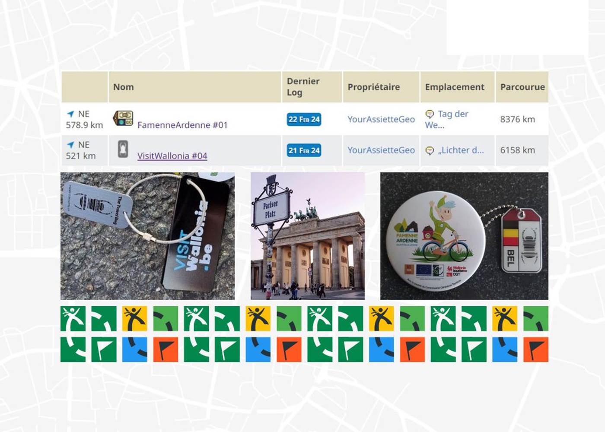Open the Brandenburg Gate Pariser Platz photo
The image size is (605, 432).
[x=308, y=236]
